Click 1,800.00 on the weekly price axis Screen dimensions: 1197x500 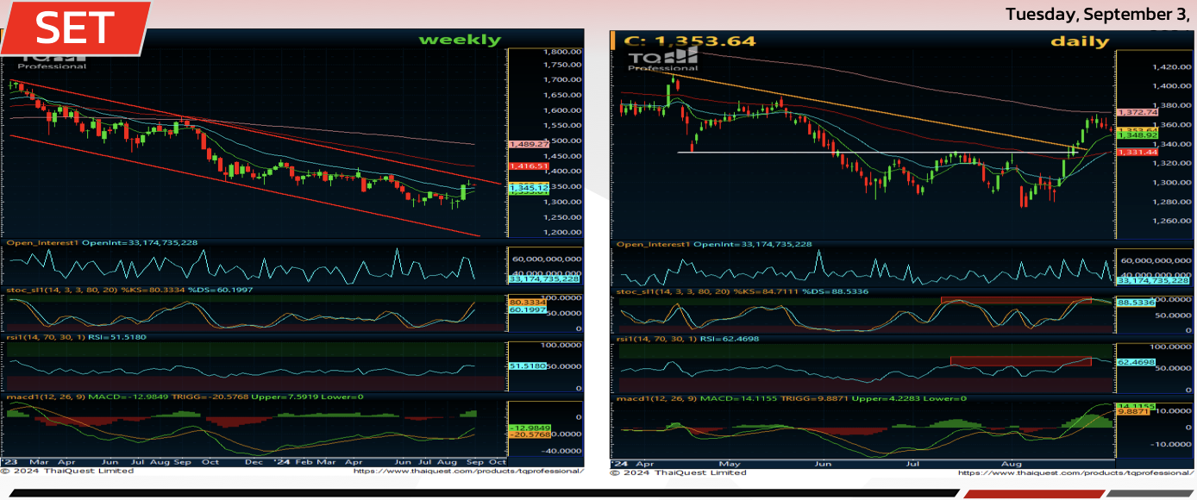562,51
